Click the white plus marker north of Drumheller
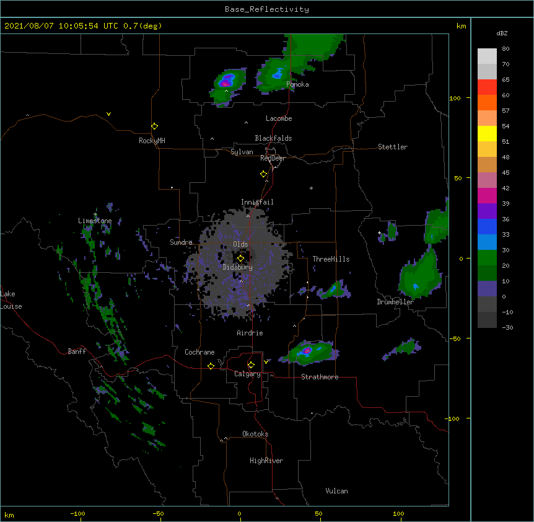 click(x=379, y=232)
